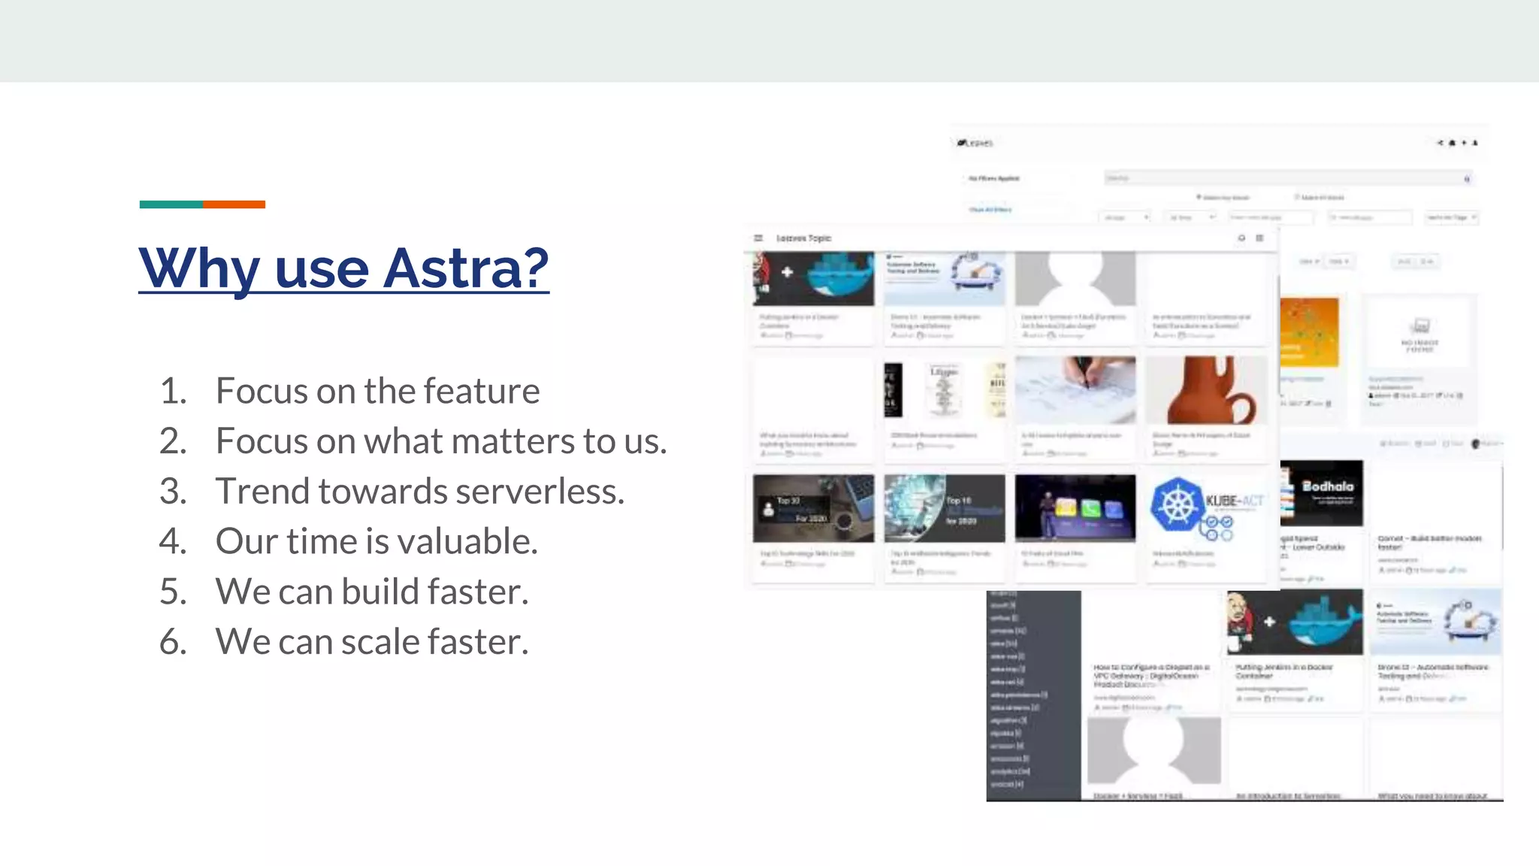Click the share icon in Leaves header
1539x866 pixels.
pos(1441,143)
